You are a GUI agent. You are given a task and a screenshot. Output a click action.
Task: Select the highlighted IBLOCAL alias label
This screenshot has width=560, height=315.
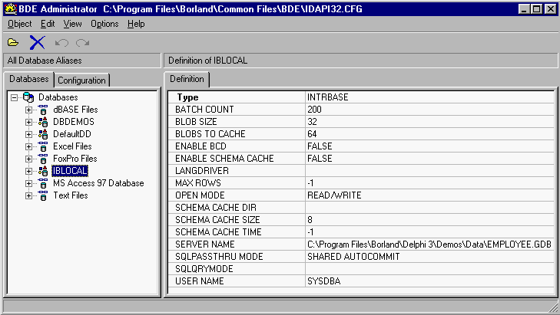[70, 171]
